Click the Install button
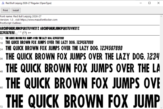 [x=16, y=10]
